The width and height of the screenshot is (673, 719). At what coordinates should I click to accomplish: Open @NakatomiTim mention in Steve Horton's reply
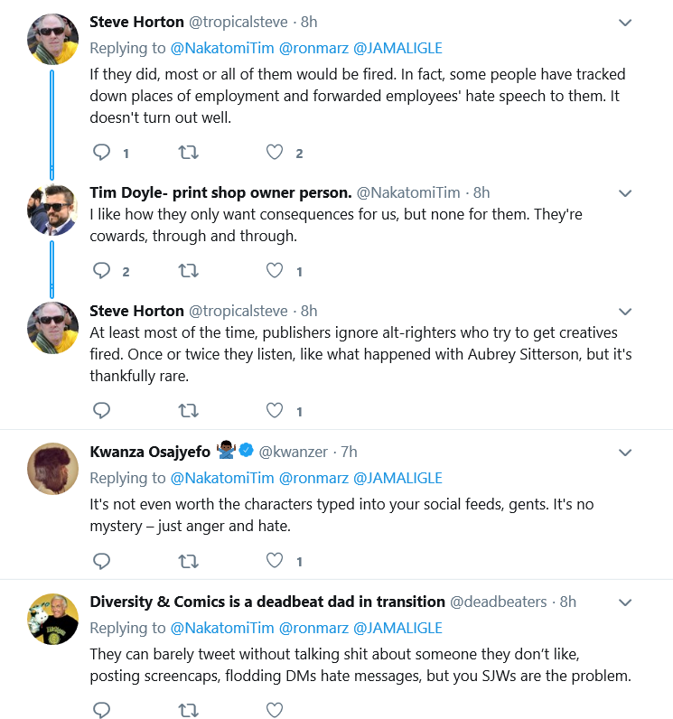point(222,48)
